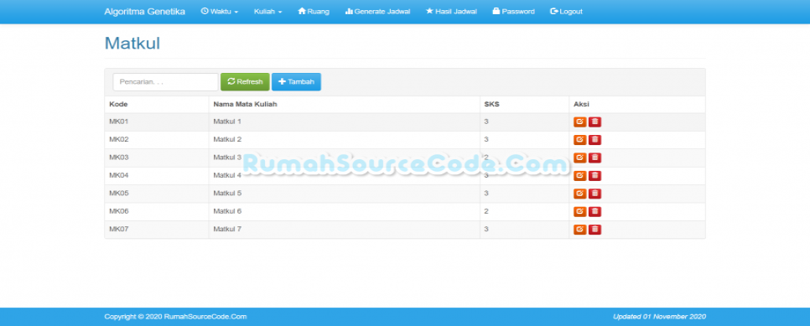Click the Copyright 2020 RumahSourceCode.Com footer text
This screenshot has width=810, height=326.
(x=175, y=317)
